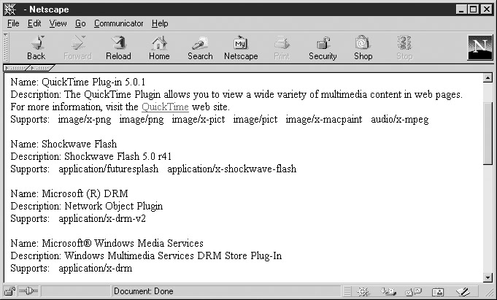The width and height of the screenshot is (497, 300).
Task: Open the Search toolbar button
Action: pos(199,47)
